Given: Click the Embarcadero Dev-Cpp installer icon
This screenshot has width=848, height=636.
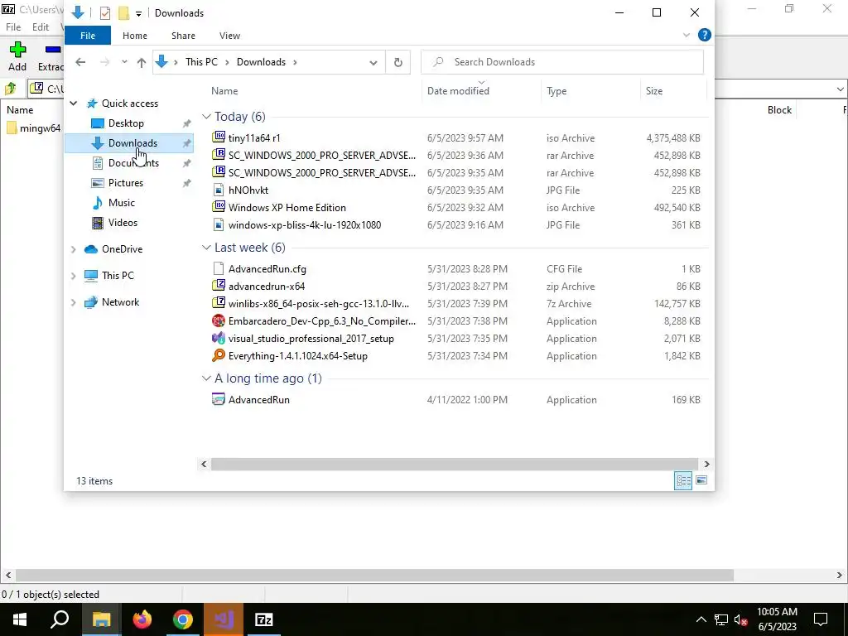Looking at the screenshot, I should pyautogui.click(x=219, y=320).
